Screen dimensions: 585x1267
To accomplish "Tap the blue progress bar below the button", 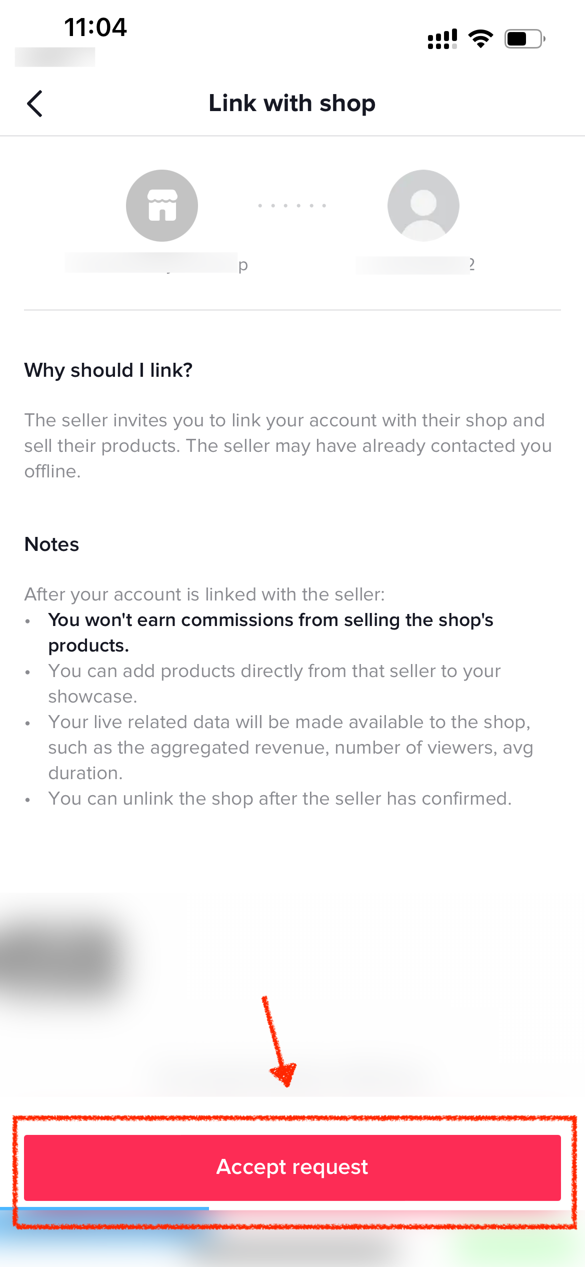I will [104, 1208].
